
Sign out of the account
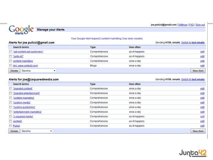tap(200, 25)
